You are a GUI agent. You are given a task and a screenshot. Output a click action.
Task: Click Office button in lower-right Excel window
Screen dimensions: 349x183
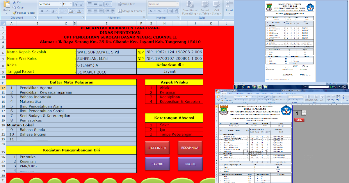tap(217, 91)
